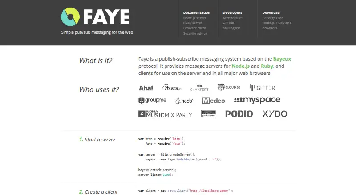Open the Download menu heading
This screenshot has height=195, width=356.
pyautogui.click(x=271, y=13)
